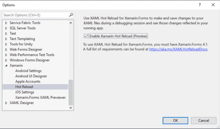
Task: Click the tree scrollbar down arrow
Action: coord(71,107)
